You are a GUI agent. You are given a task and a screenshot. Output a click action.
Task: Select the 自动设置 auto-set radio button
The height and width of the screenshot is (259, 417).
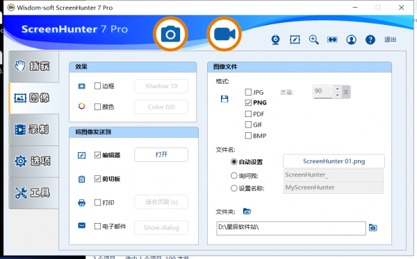234,162
